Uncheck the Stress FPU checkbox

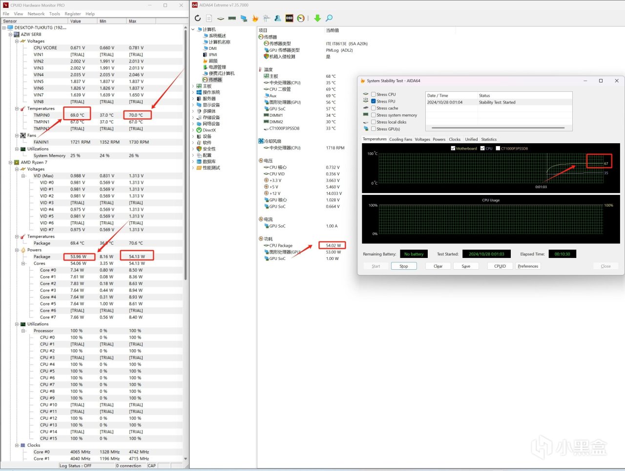374,101
